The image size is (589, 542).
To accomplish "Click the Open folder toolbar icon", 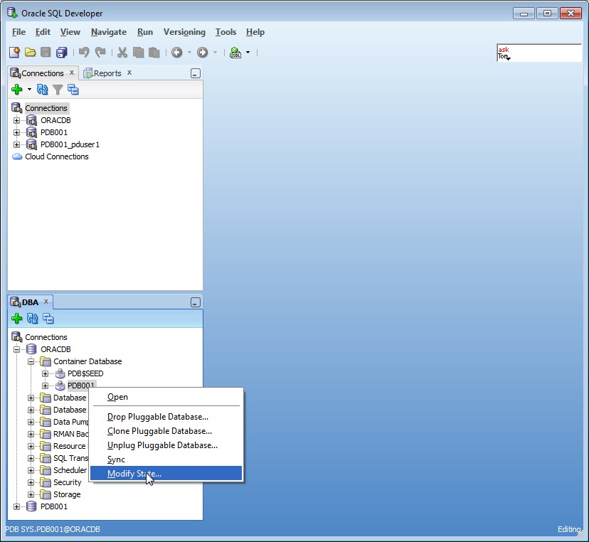I will pyautogui.click(x=30, y=52).
